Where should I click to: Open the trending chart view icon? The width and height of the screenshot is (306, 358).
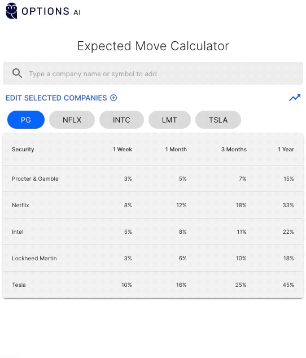click(295, 98)
